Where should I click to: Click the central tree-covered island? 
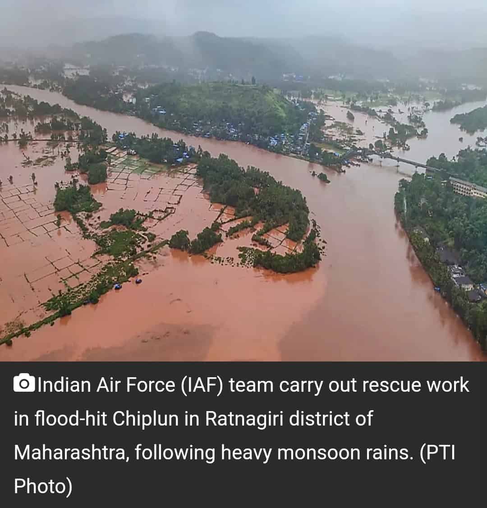256,207
